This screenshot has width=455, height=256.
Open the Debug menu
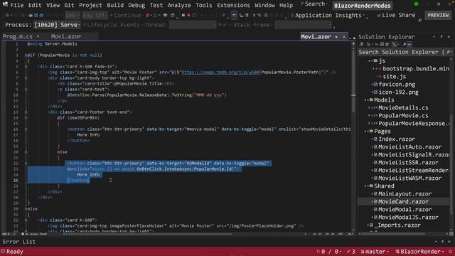pos(136,5)
